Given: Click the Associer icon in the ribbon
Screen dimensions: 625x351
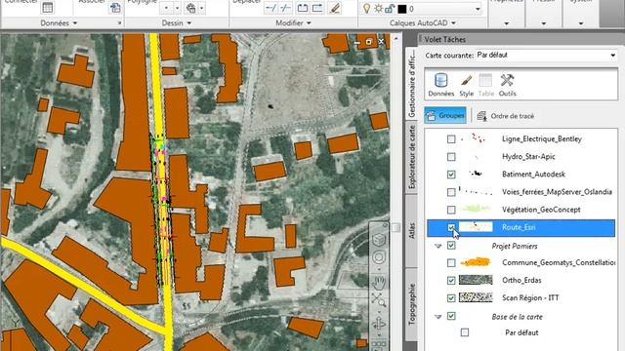Looking at the screenshot, I should 115,7.
